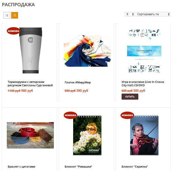Click the КУПИТЬ button for Игра в классики

click(x=130, y=97)
